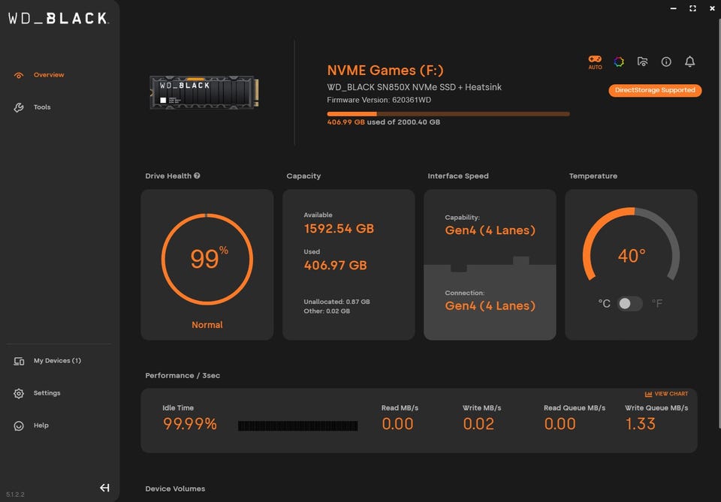Viewport: 721px width, 502px height.
Task: Click version 5.1.2.2 label
Action: pos(15,494)
